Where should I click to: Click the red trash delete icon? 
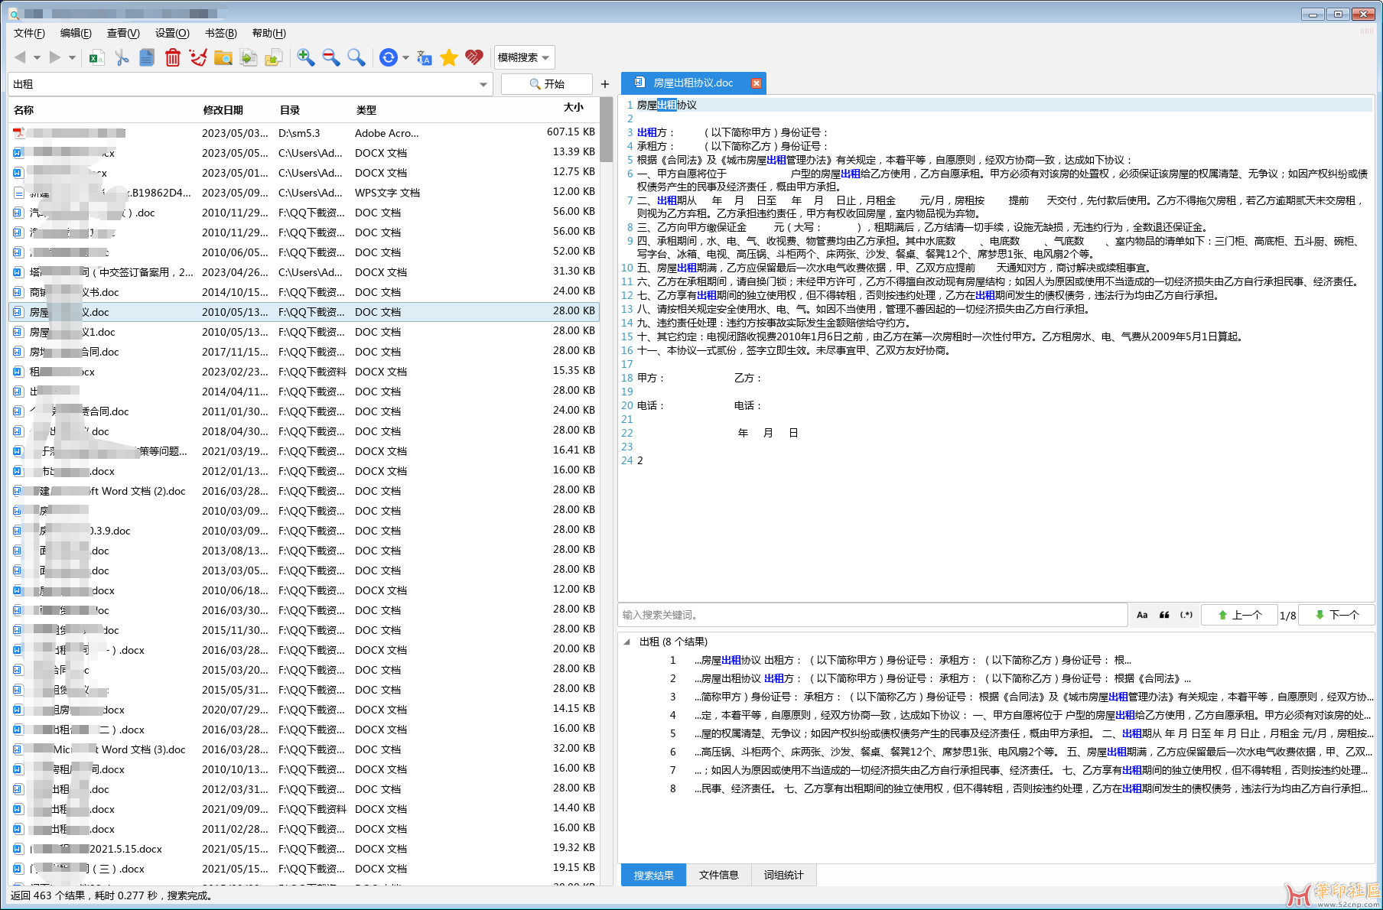pos(173,57)
